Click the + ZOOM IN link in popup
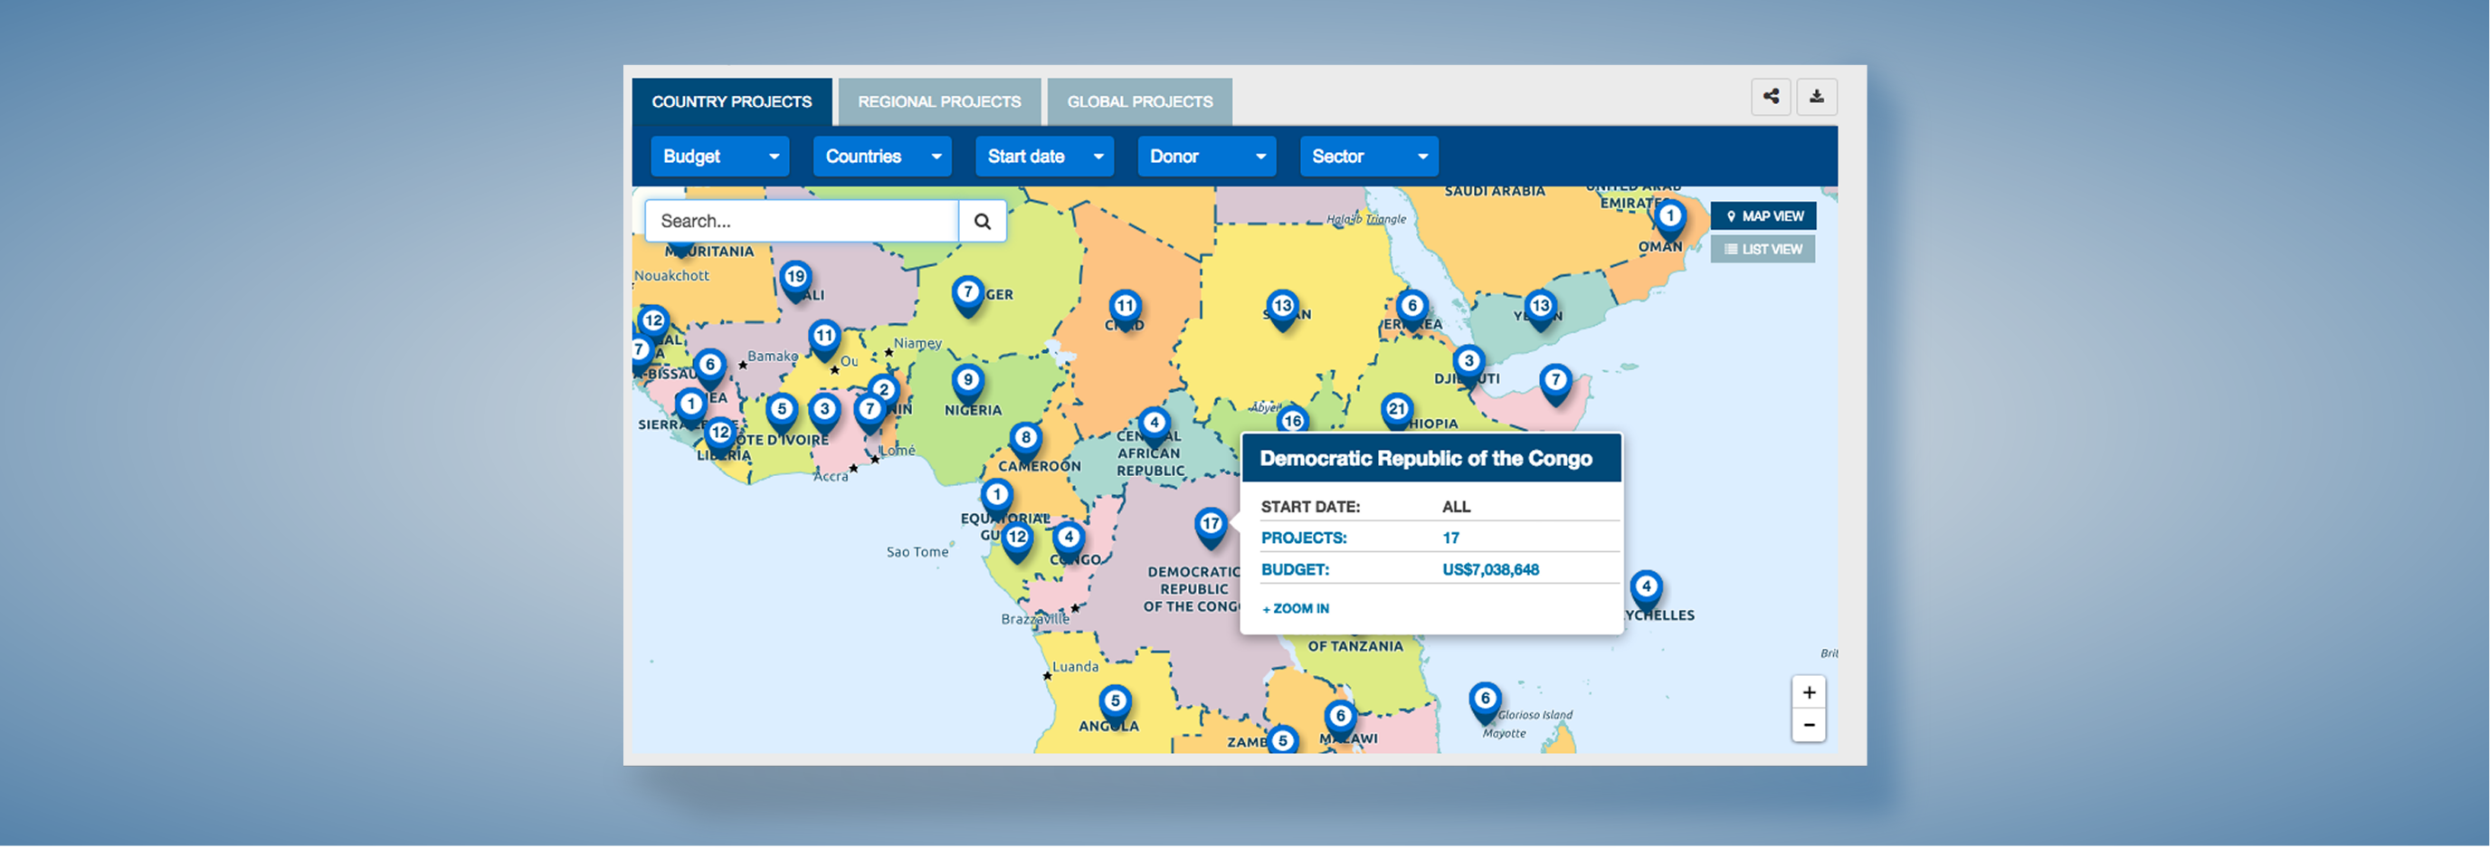The image size is (2490, 848). (x=1296, y=609)
